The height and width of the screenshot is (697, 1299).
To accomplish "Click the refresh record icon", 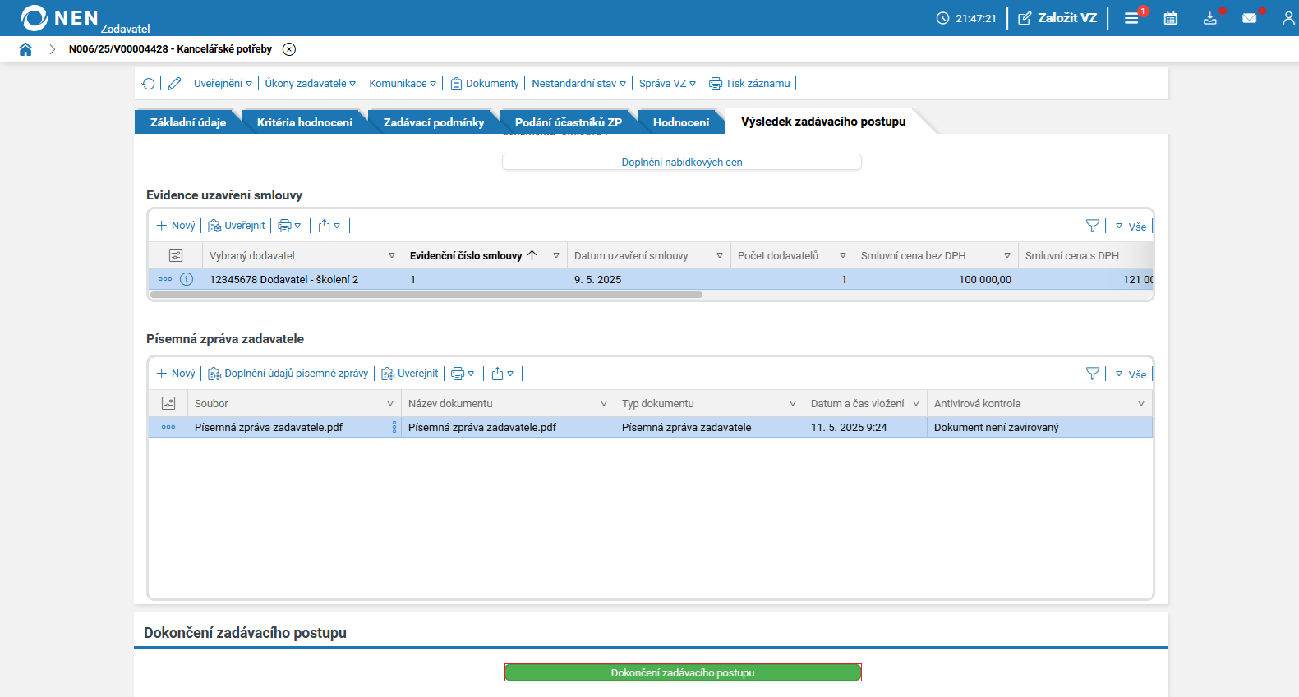I will pyautogui.click(x=149, y=84).
